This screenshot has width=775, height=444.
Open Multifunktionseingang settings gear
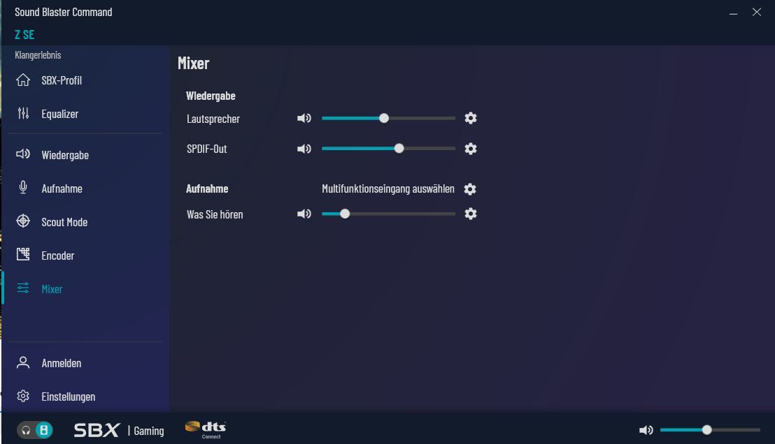click(x=470, y=189)
